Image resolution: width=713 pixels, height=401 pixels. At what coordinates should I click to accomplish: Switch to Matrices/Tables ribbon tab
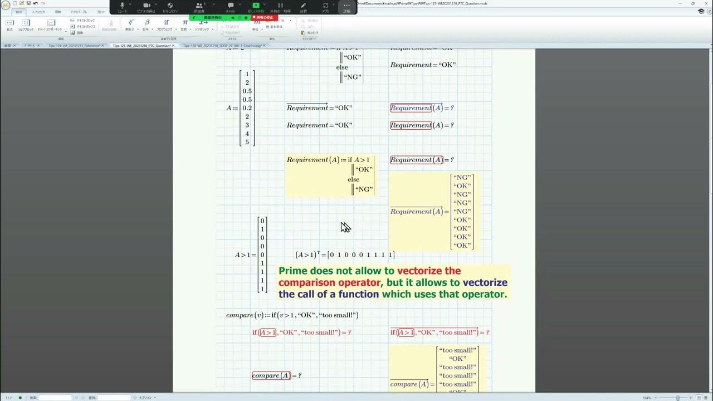pyautogui.click(x=79, y=12)
